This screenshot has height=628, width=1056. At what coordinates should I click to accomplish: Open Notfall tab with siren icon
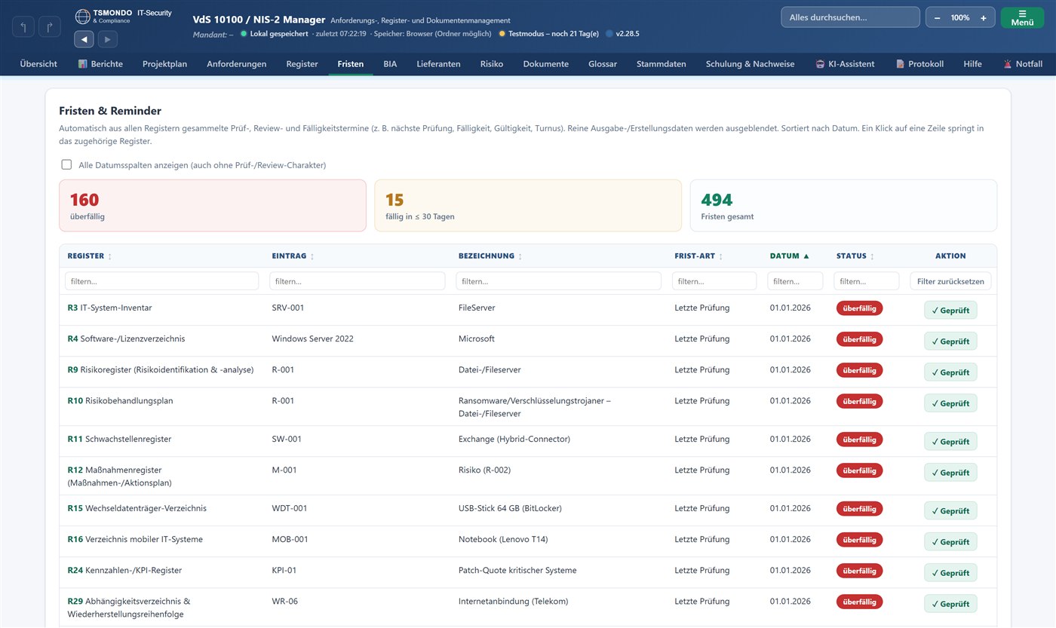click(1023, 64)
